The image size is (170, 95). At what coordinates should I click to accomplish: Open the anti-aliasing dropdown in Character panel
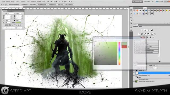[20, 28]
